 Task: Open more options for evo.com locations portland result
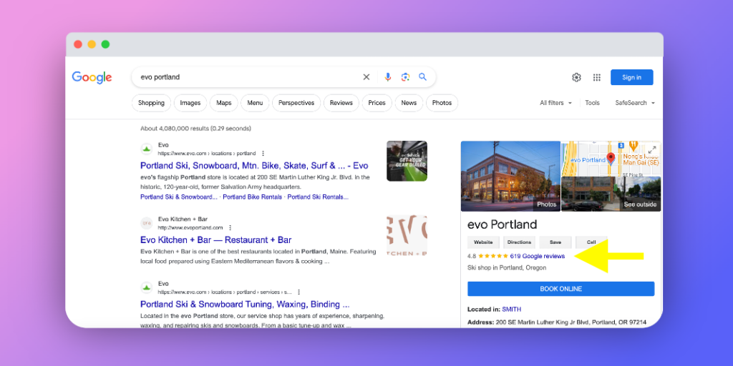(x=263, y=153)
